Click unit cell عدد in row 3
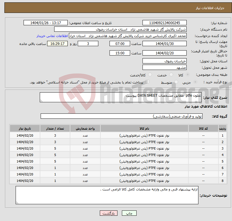This screenshot has height=221, width=232. click(85, 148)
